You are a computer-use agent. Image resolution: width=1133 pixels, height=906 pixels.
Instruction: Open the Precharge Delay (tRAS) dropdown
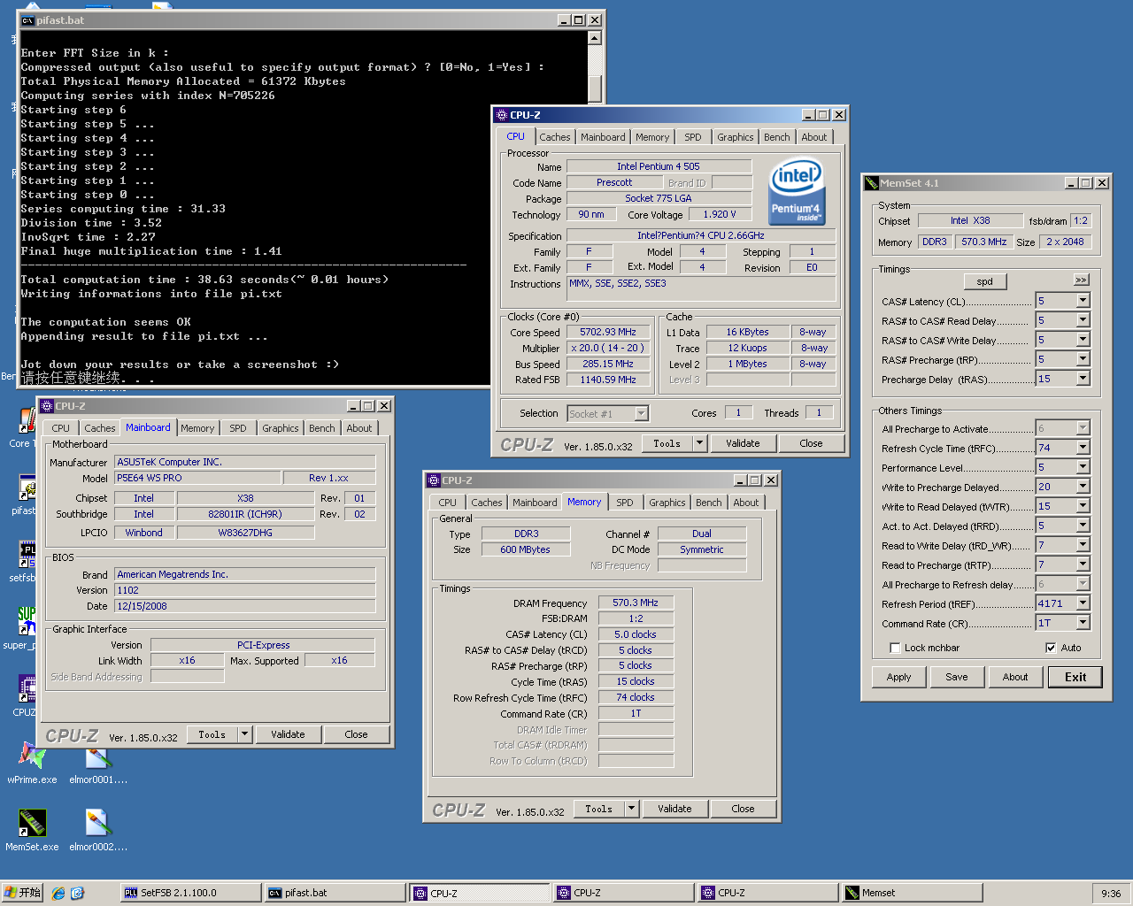(x=1083, y=379)
